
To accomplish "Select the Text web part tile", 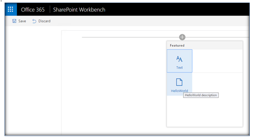I will (179, 61).
